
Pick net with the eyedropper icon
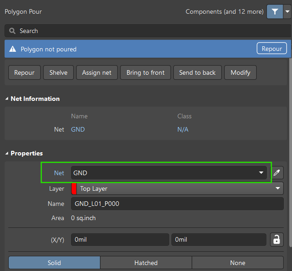[277, 173]
